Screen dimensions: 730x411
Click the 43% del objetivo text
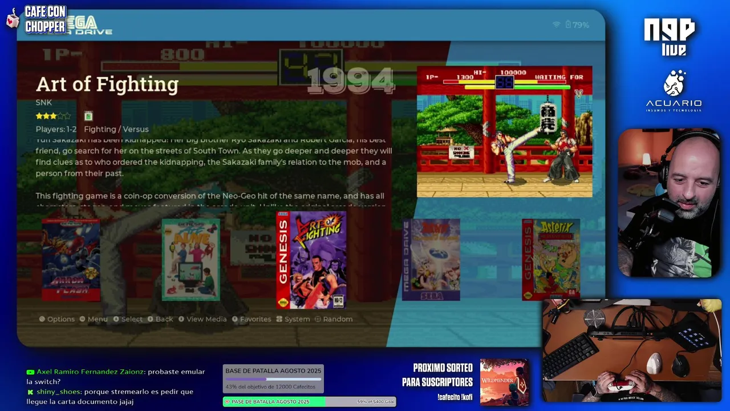coord(270,387)
